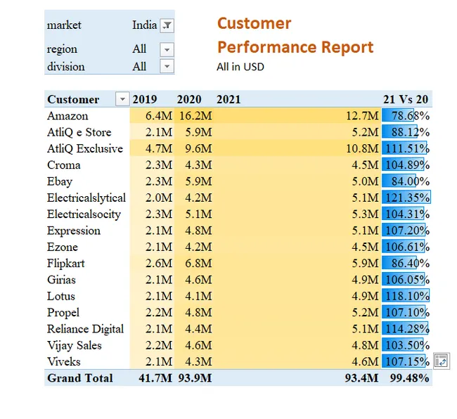Click the division filter label
The width and height of the screenshot is (457, 419).
pos(66,66)
